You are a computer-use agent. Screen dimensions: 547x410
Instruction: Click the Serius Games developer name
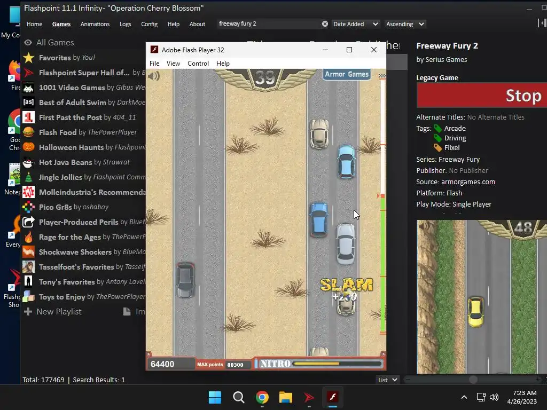pyautogui.click(x=446, y=60)
